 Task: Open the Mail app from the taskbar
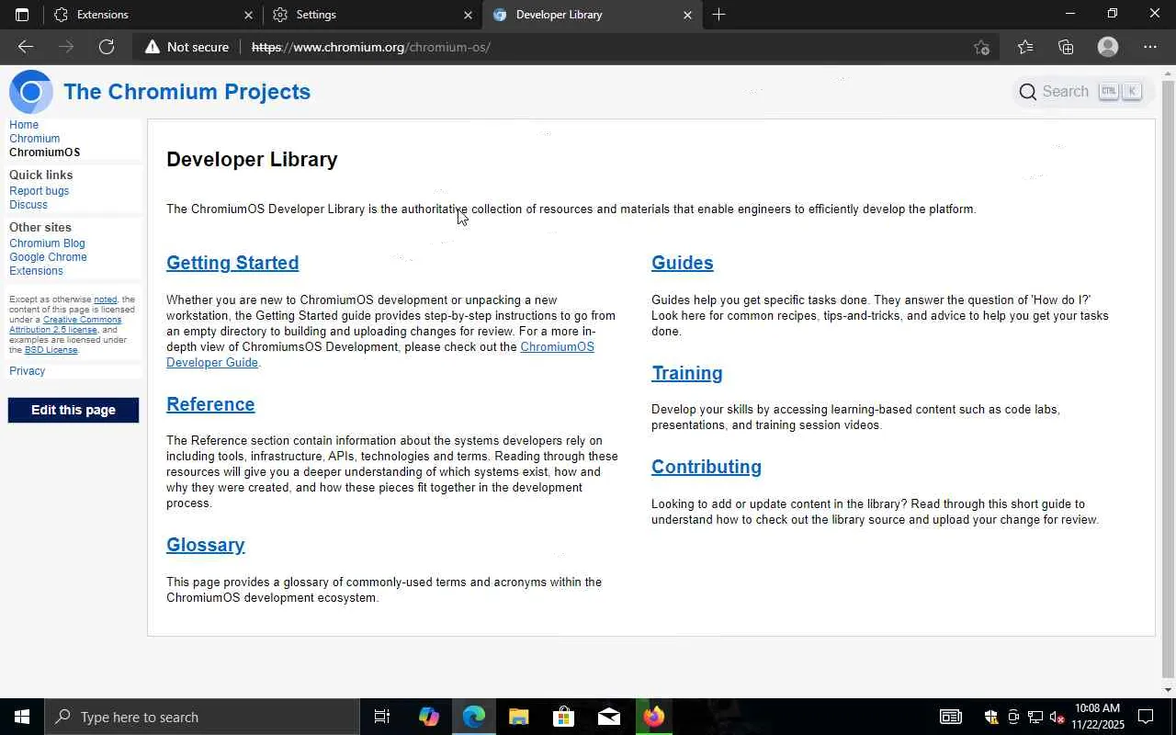pyautogui.click(x=608, y=717)
